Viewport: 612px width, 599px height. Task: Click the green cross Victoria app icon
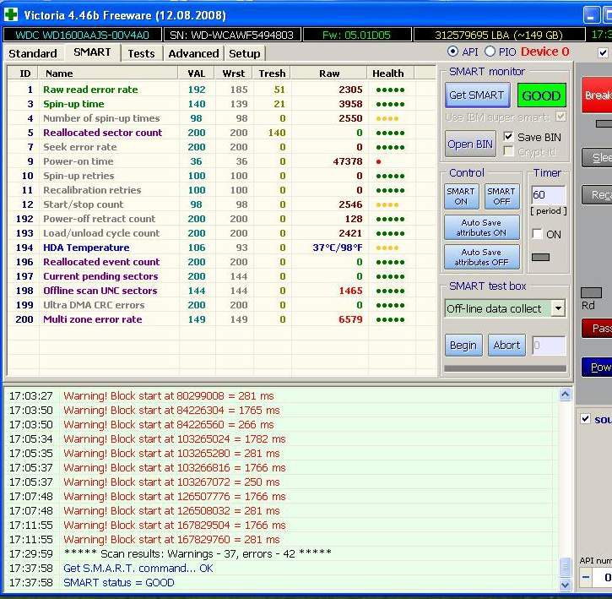(x=11, y=15)
